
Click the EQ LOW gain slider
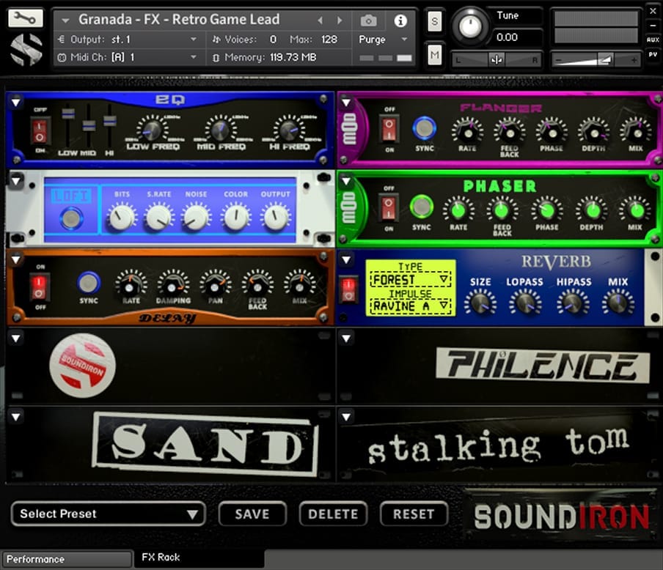68,114
